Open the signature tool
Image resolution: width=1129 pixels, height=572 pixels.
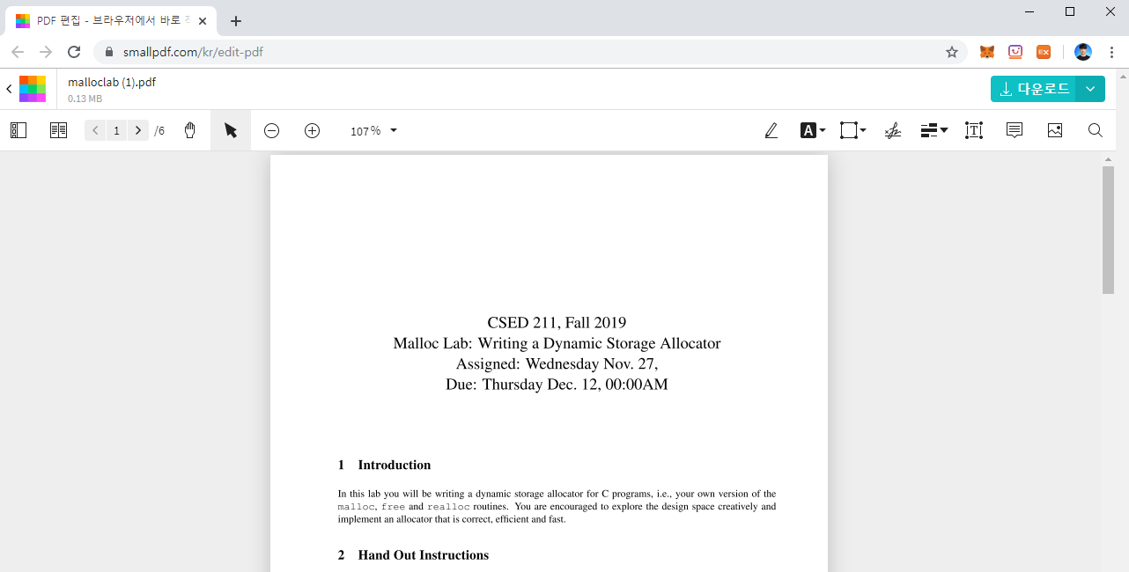(893, 130)
